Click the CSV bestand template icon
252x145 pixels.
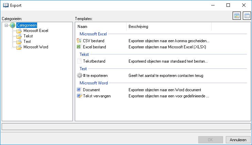79,41
